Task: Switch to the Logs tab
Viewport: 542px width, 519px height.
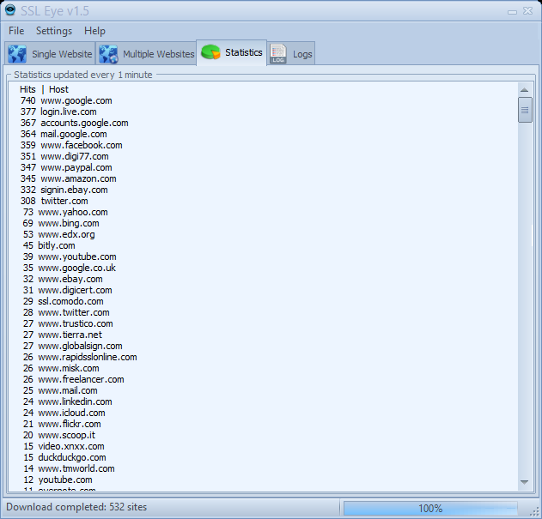Action: click(x=291, y=53)
